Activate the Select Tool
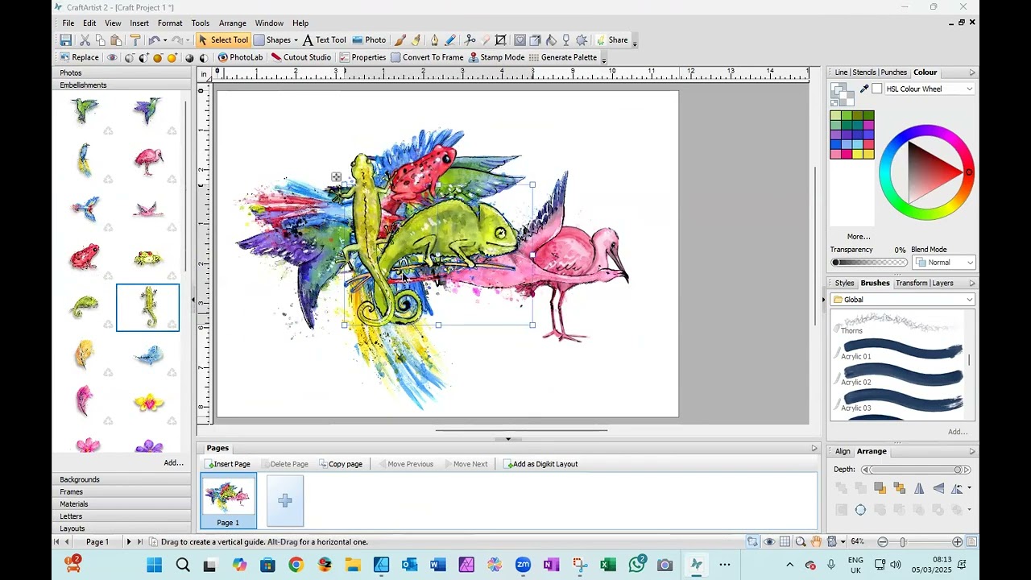This screenshot has width=1031, height=580. (223, 40)
